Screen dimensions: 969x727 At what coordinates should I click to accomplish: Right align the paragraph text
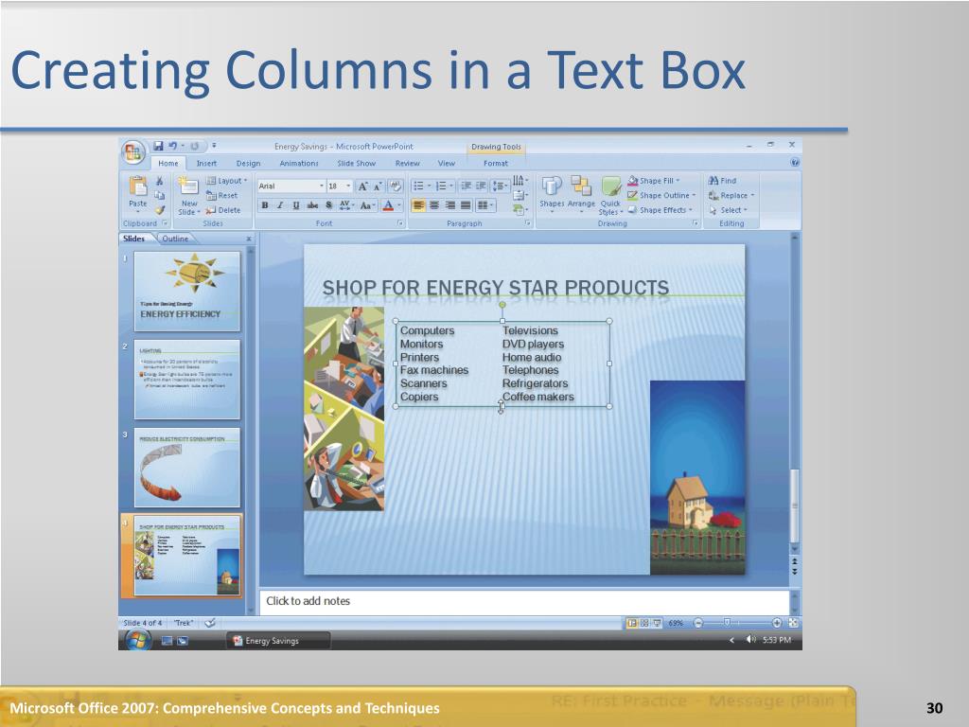[449, 205]
